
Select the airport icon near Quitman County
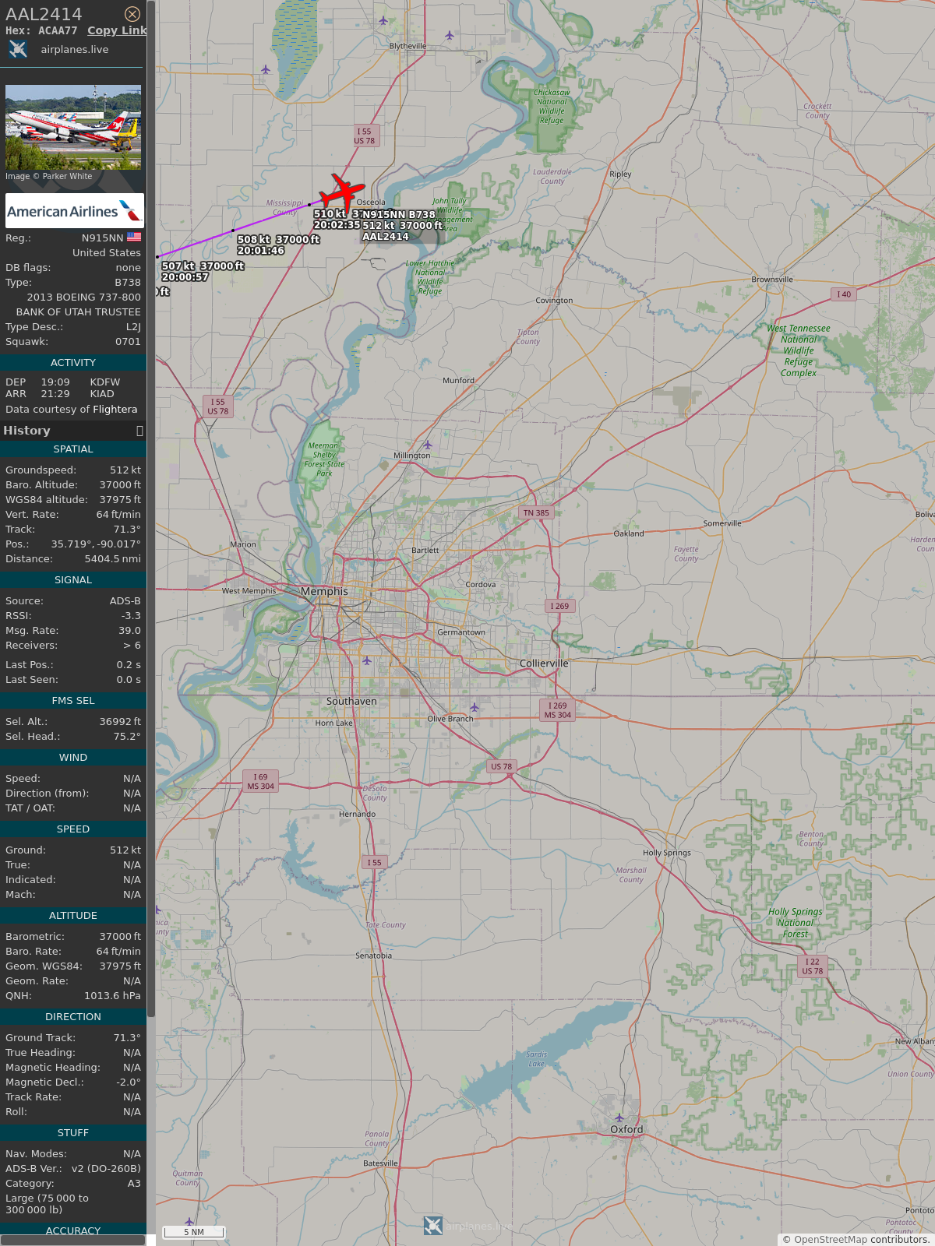point(189,1221)
